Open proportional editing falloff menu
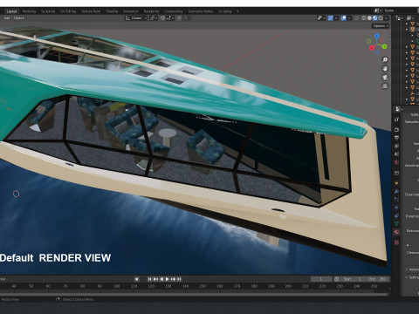The image size is (419, 314). [186, 18]
